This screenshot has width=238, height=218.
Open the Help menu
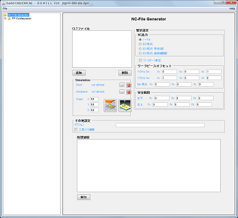coord(232,8)
